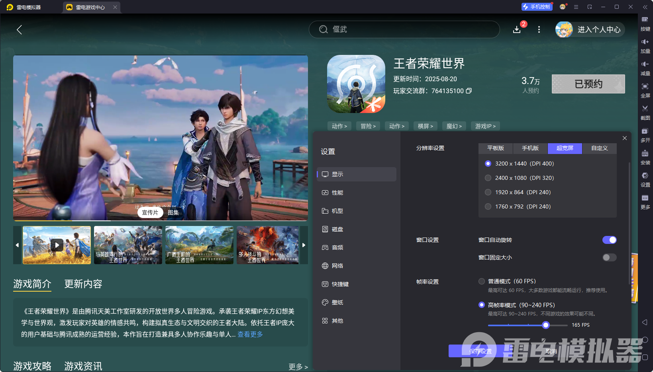Open the 游戏IP > category tag

tap(485, 126)
